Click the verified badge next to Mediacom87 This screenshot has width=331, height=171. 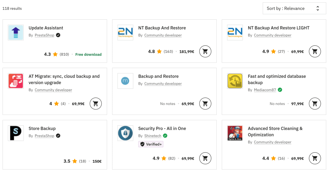280,90
